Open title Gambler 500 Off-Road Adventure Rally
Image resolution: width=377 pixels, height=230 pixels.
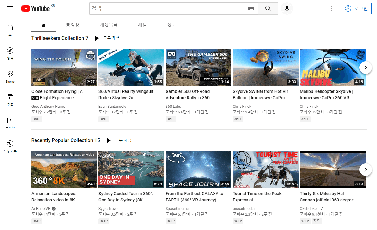(188, 95)
